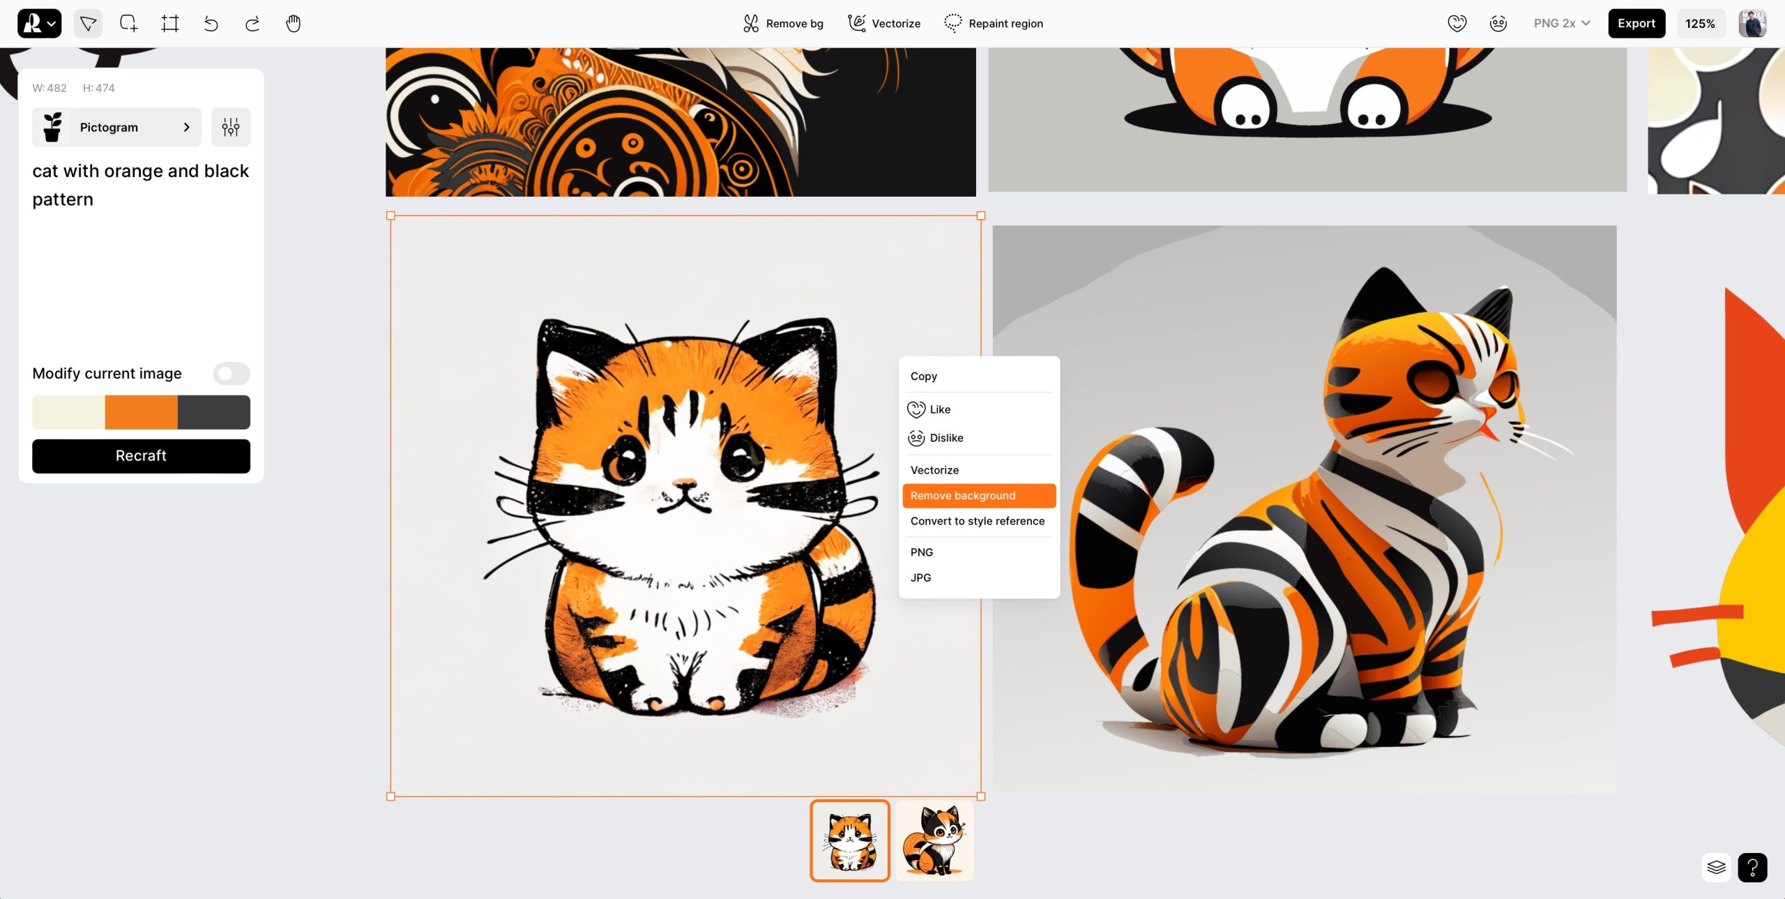Click the black Recraft generate button
Viewport: 1785px width, 899px height.
pos(141,455)
